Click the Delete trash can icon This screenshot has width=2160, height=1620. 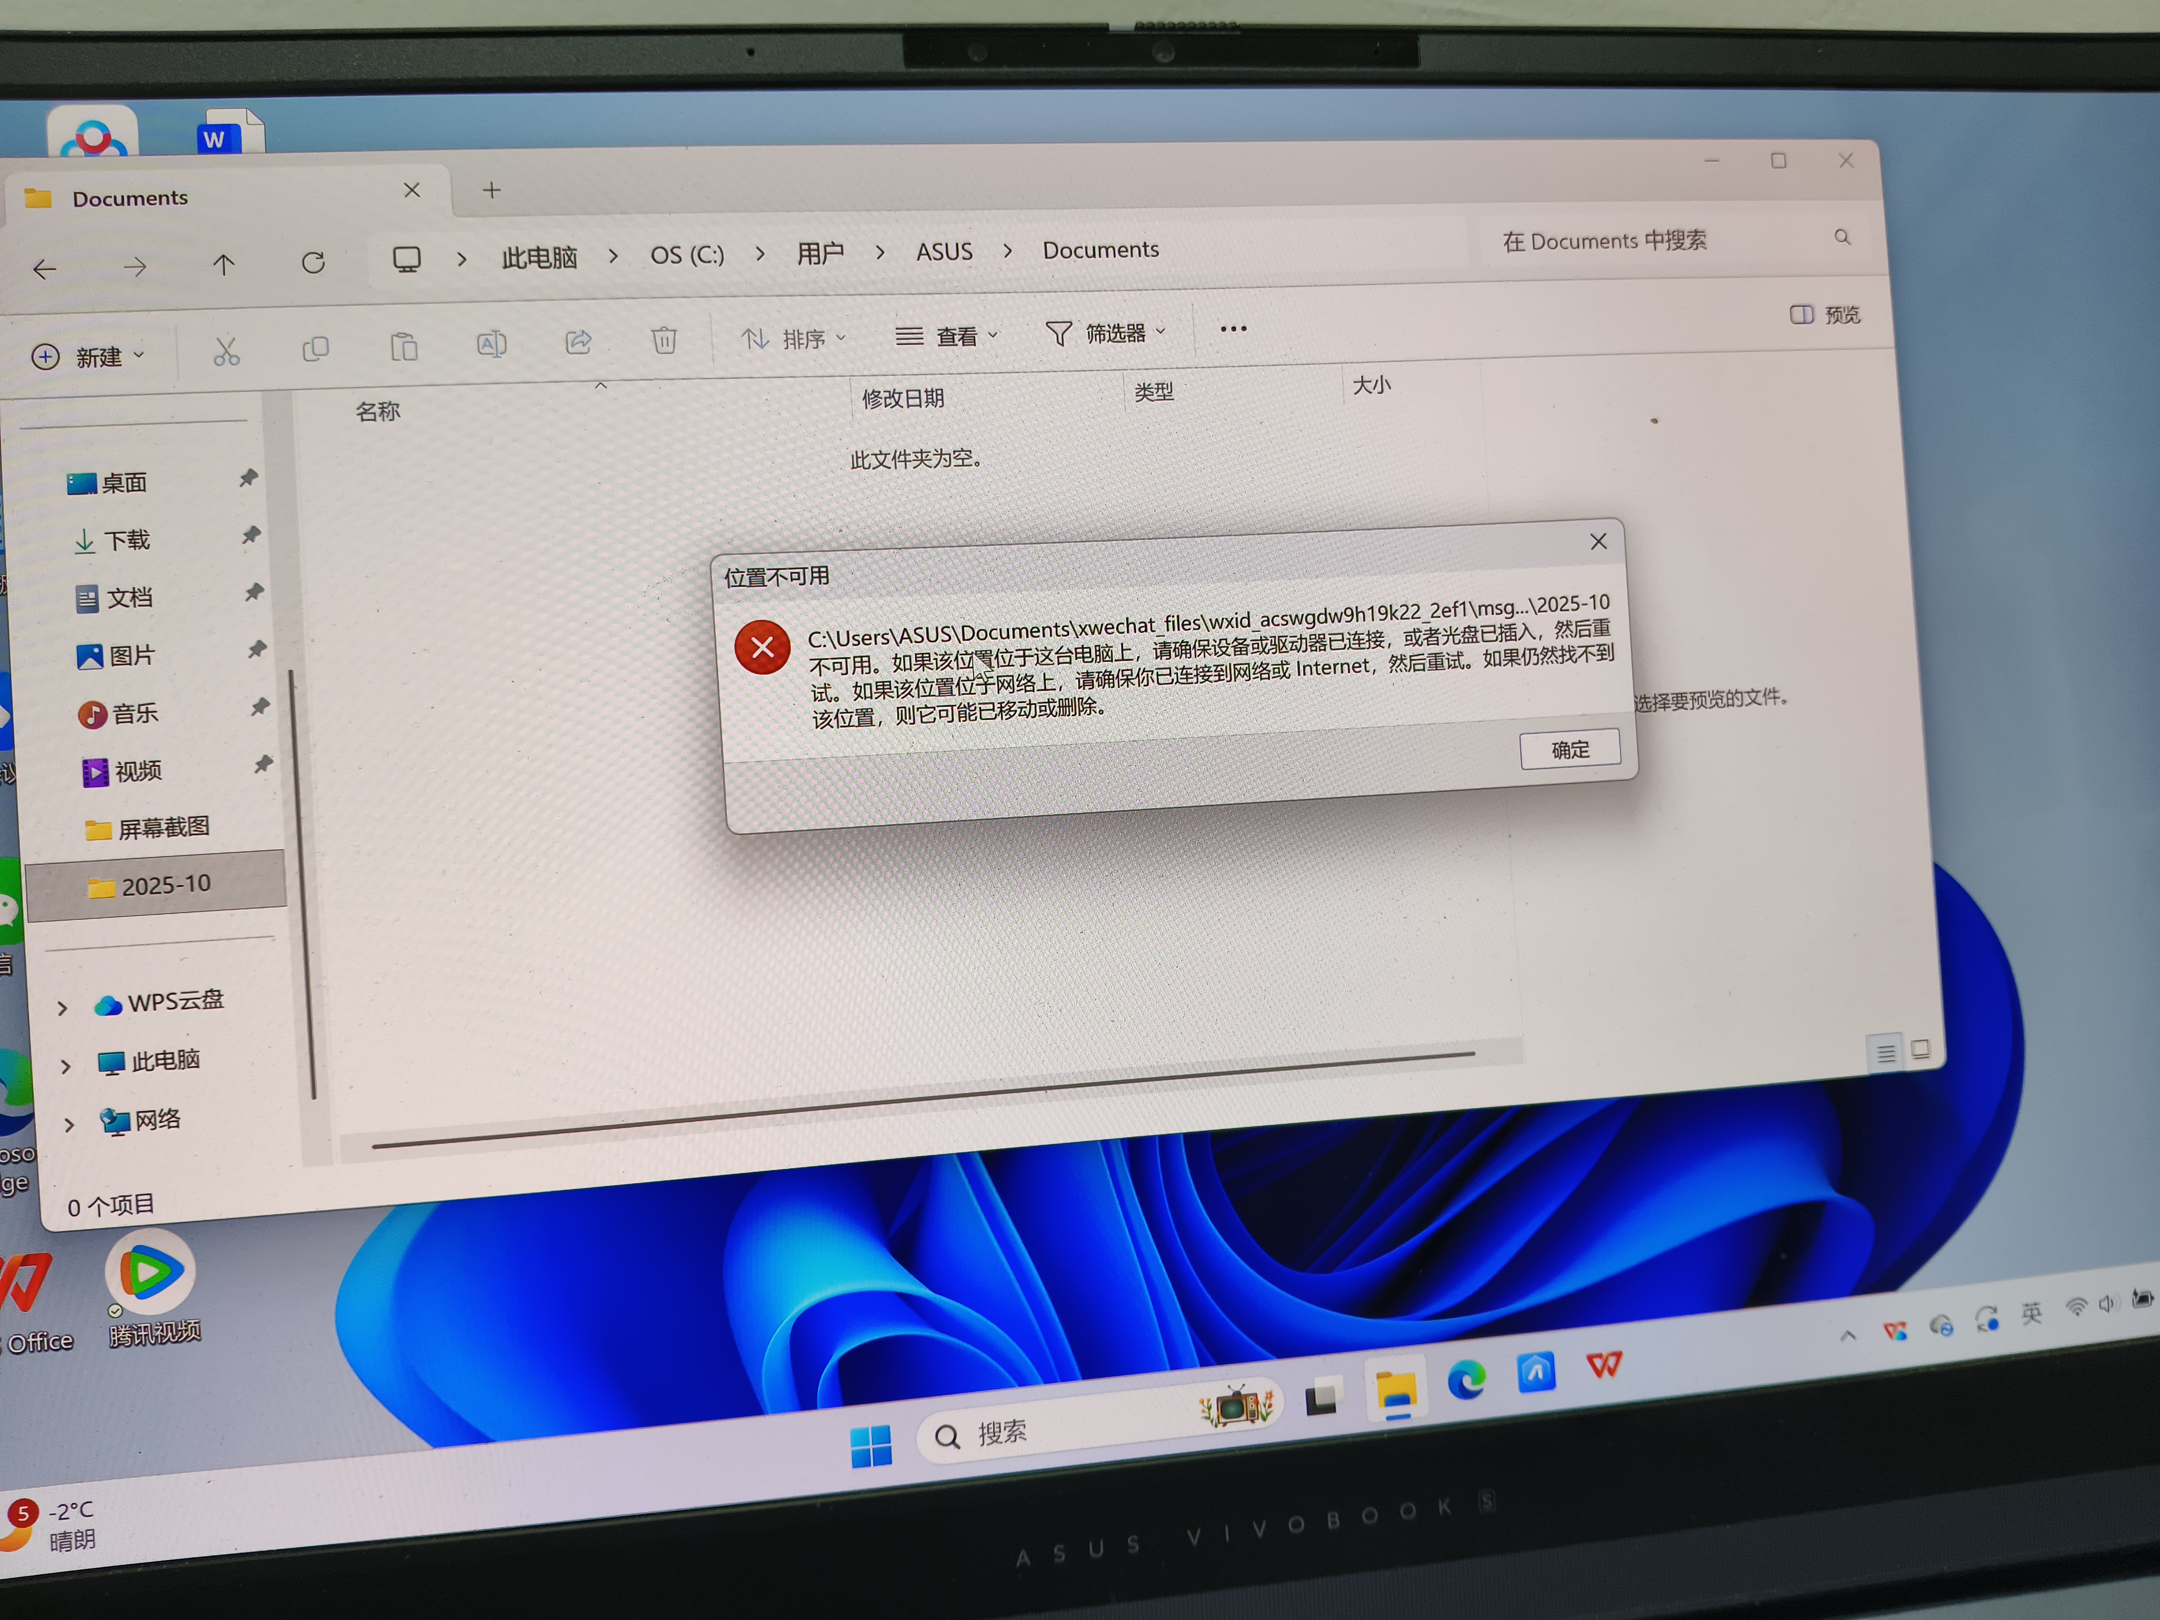click(664, 340)
